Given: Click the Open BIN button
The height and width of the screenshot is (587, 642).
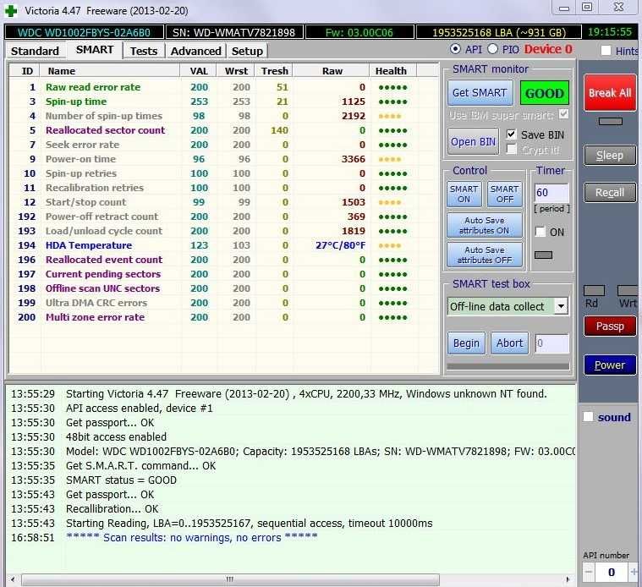Looking at the screenshot, I should tap(473, 141).
